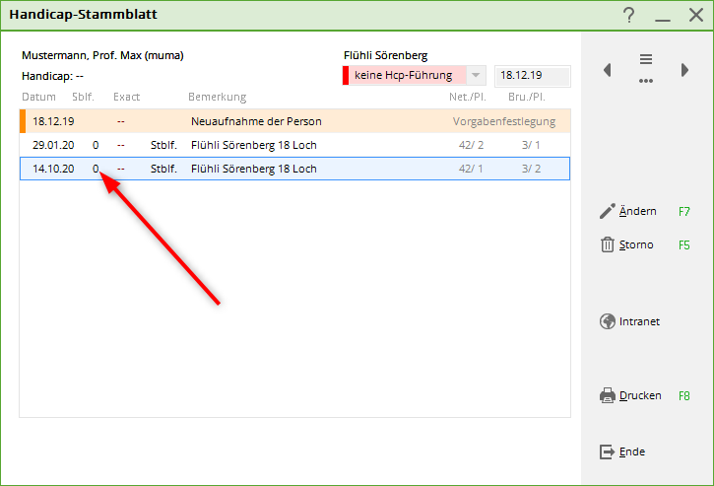Click the Sblf. column header
Image resolution: width=714 pixels, height=486 pixels.
tap(83, 97)
